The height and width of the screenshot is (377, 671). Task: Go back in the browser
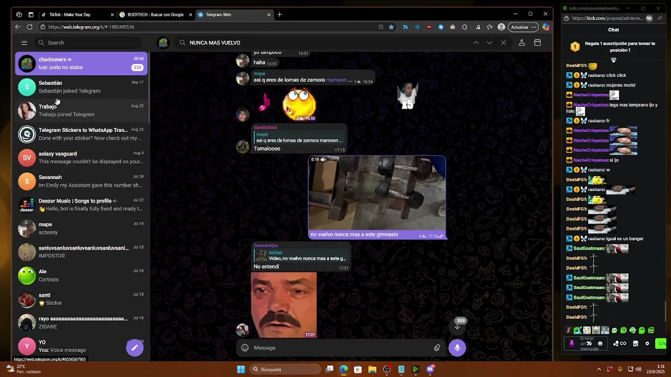coord(18,27)
